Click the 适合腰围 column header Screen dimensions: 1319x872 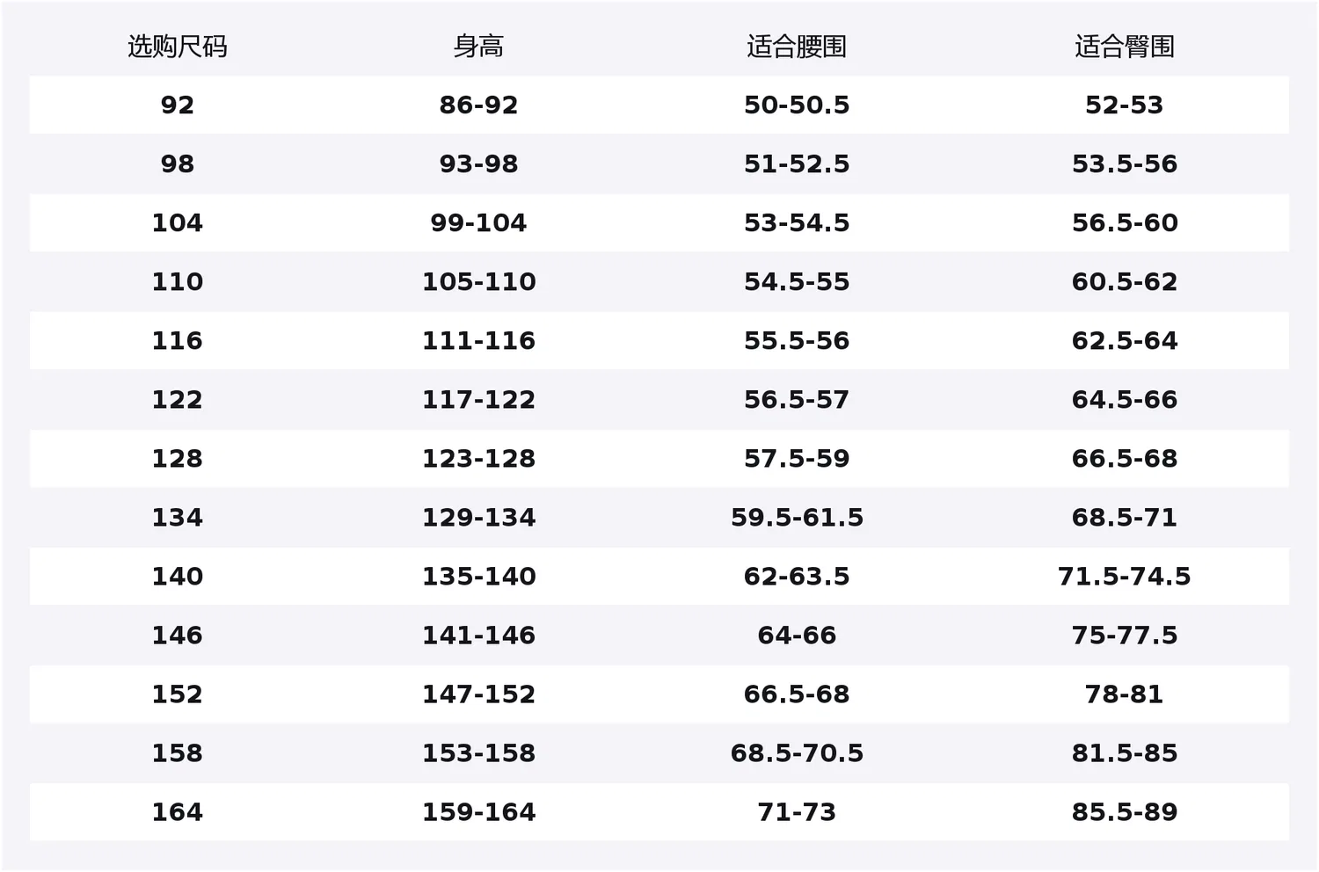pyautogui.click(x=797, y=47)
